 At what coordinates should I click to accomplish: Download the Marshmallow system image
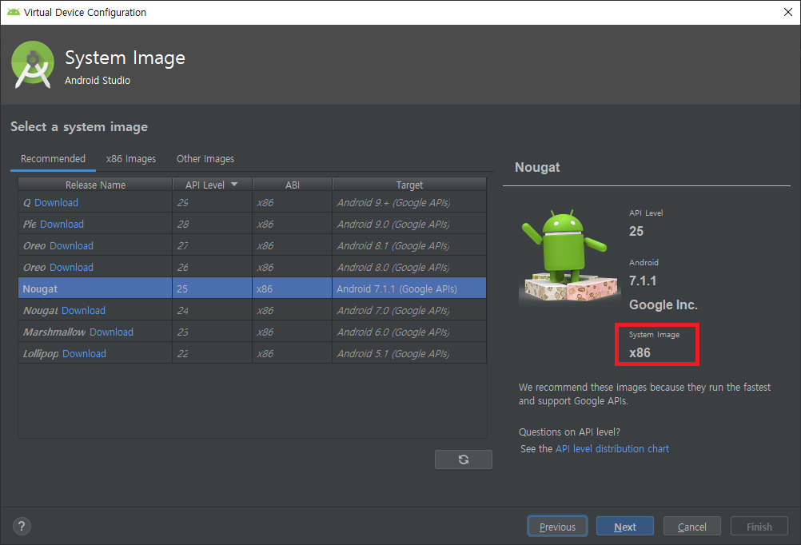pos(111,332)
